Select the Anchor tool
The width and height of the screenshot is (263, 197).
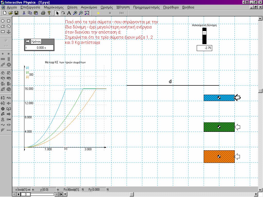pyautogui.click(x=8, y=32)
